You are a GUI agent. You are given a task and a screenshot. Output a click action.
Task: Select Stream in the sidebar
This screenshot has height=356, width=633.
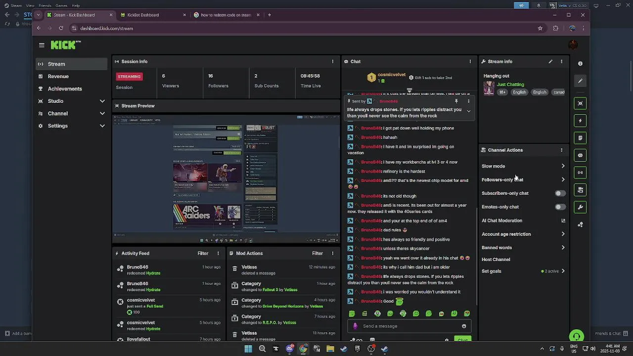point(71,64)
